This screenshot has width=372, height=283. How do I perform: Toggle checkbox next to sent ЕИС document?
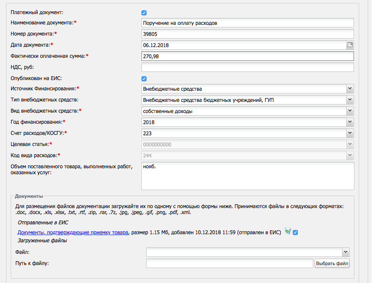tap(295, 232)
